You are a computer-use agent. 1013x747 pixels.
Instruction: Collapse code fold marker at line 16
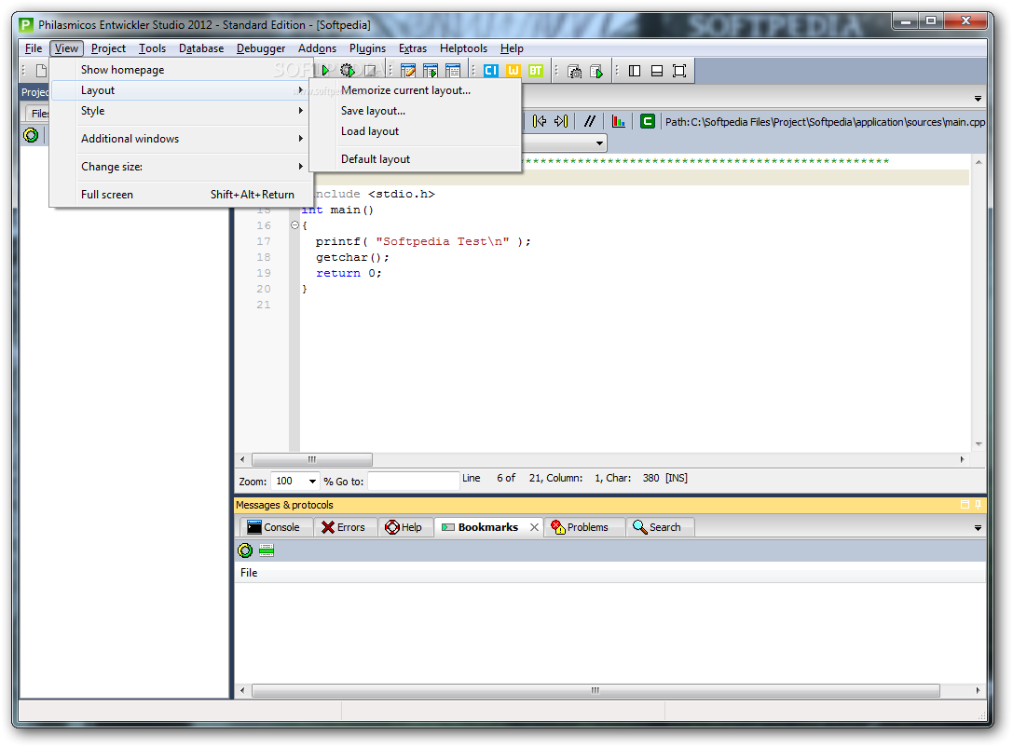(x=294, y=224)
